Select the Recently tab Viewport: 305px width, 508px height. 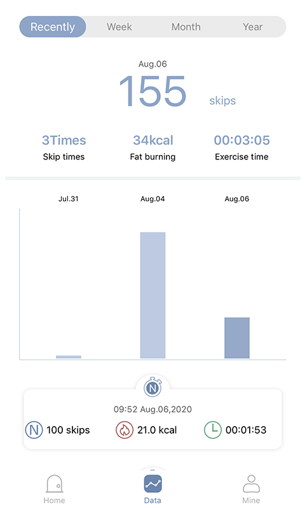[x=53, y=27]
